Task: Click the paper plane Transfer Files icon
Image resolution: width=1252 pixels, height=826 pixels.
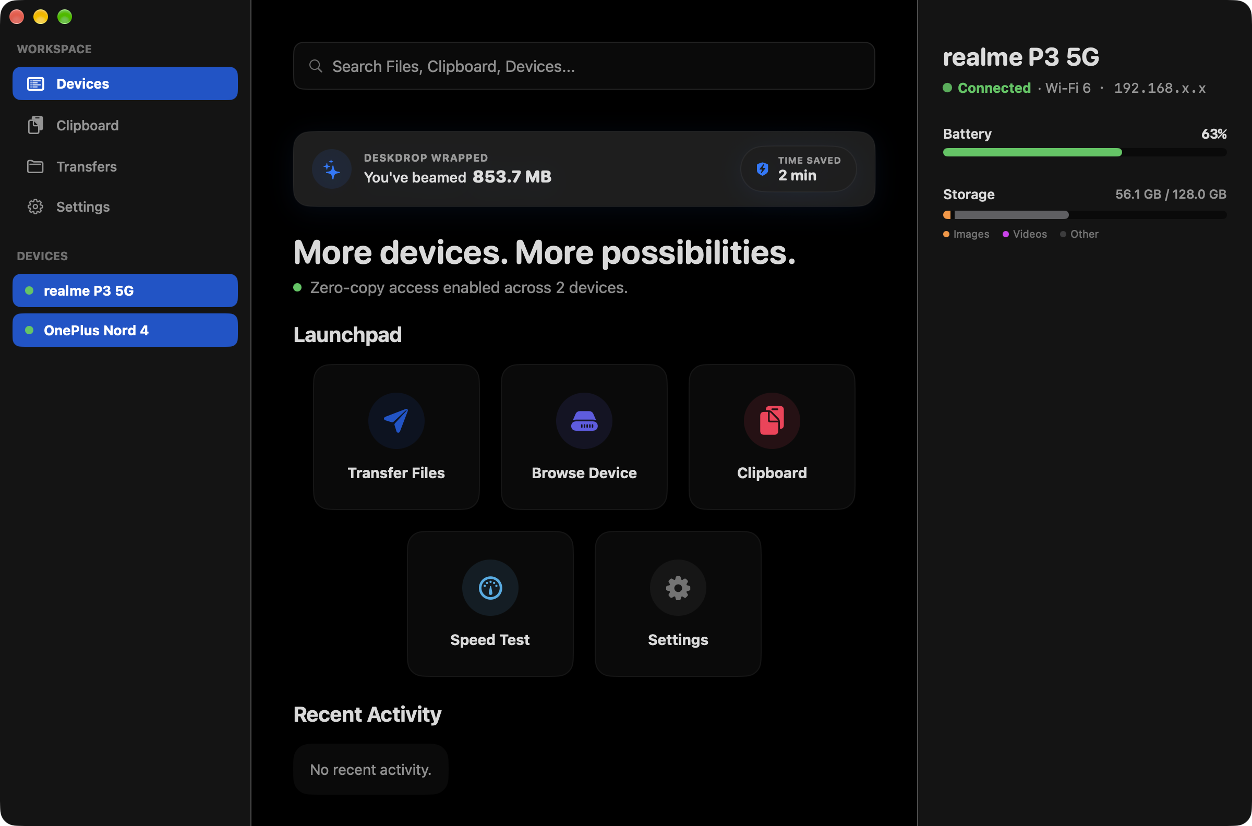Action: coord(396,420)
